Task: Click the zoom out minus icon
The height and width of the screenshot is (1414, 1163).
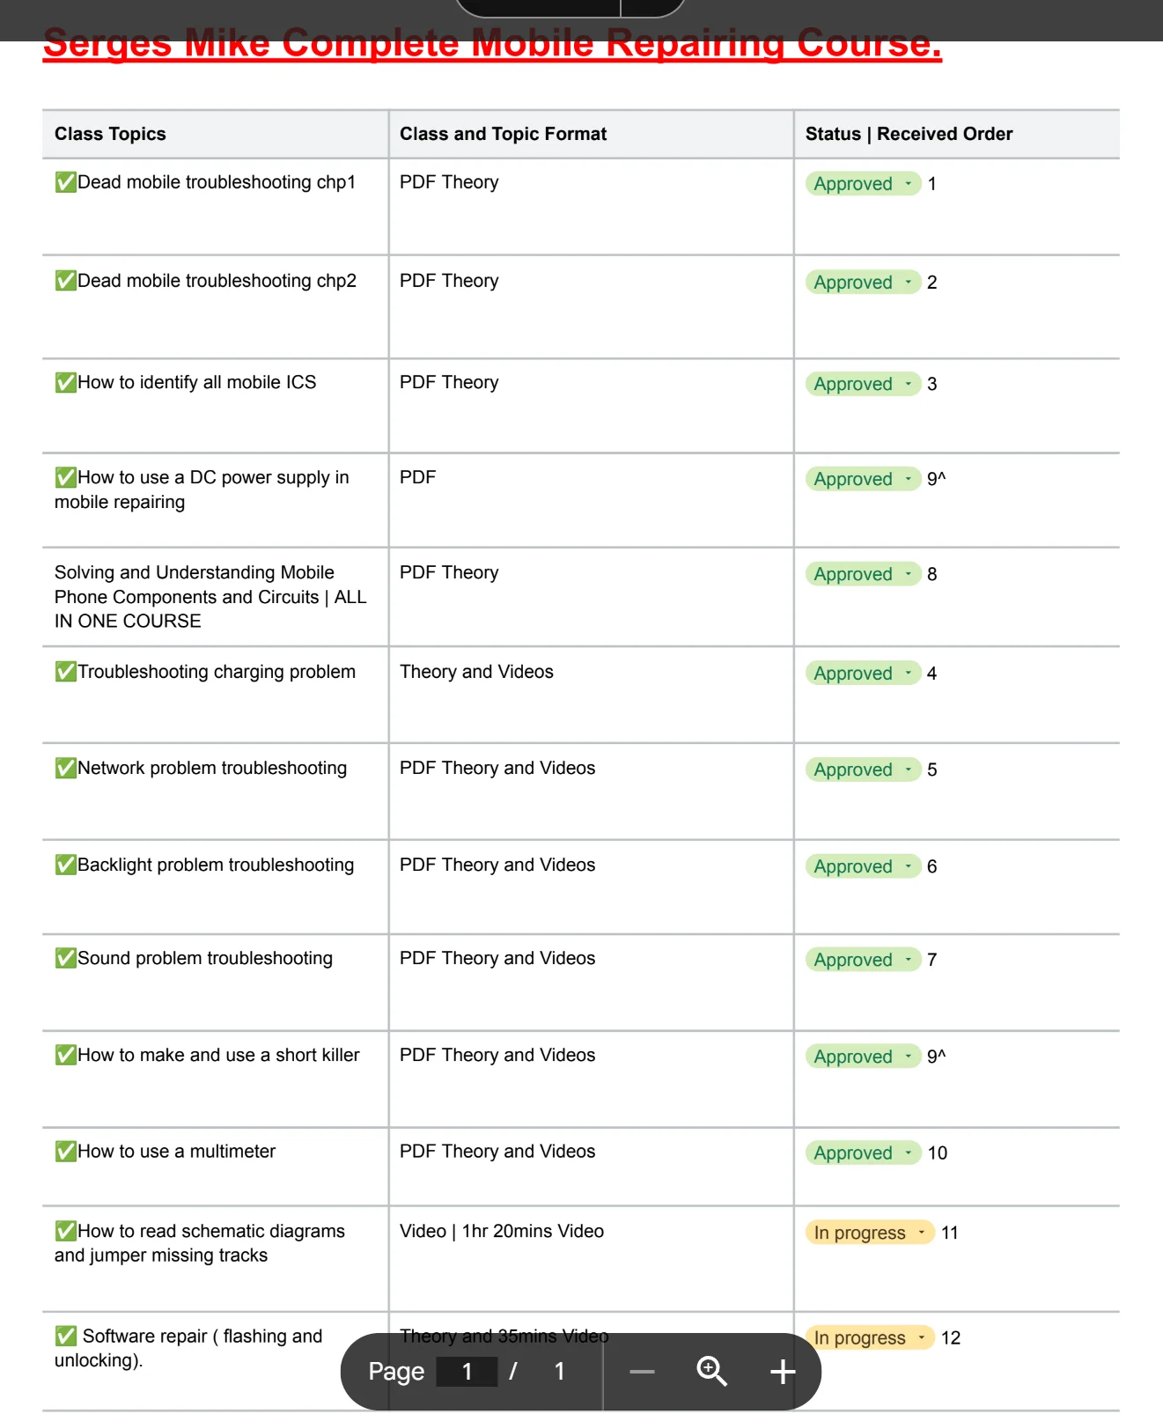Action: pos(642,1372)
